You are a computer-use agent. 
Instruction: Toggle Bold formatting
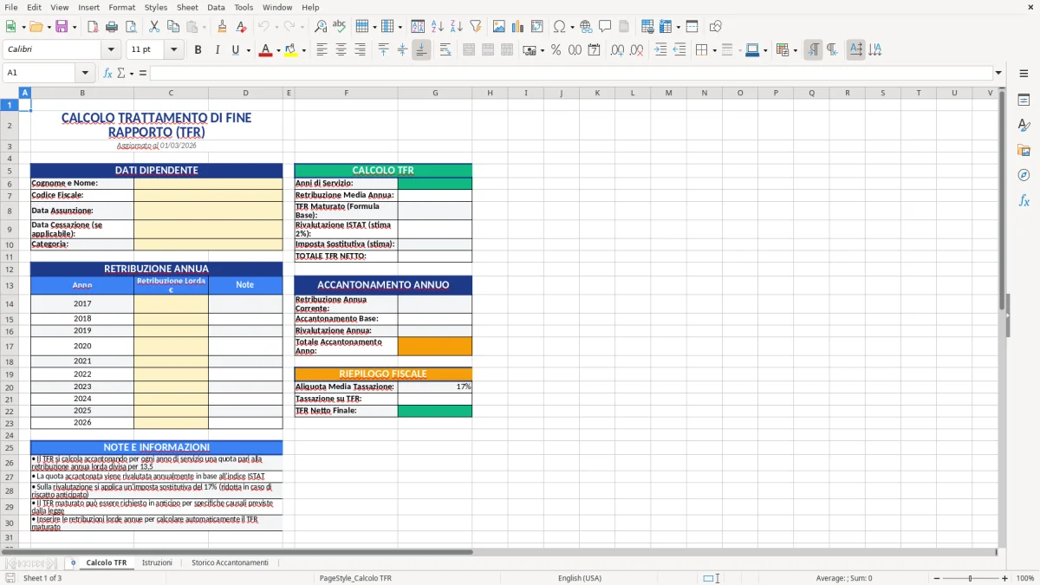pos(198,50)
